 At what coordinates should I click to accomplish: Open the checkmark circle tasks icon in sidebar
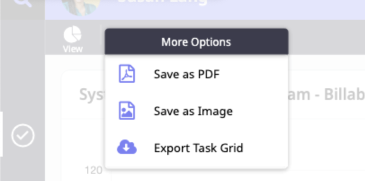point(23,135)
